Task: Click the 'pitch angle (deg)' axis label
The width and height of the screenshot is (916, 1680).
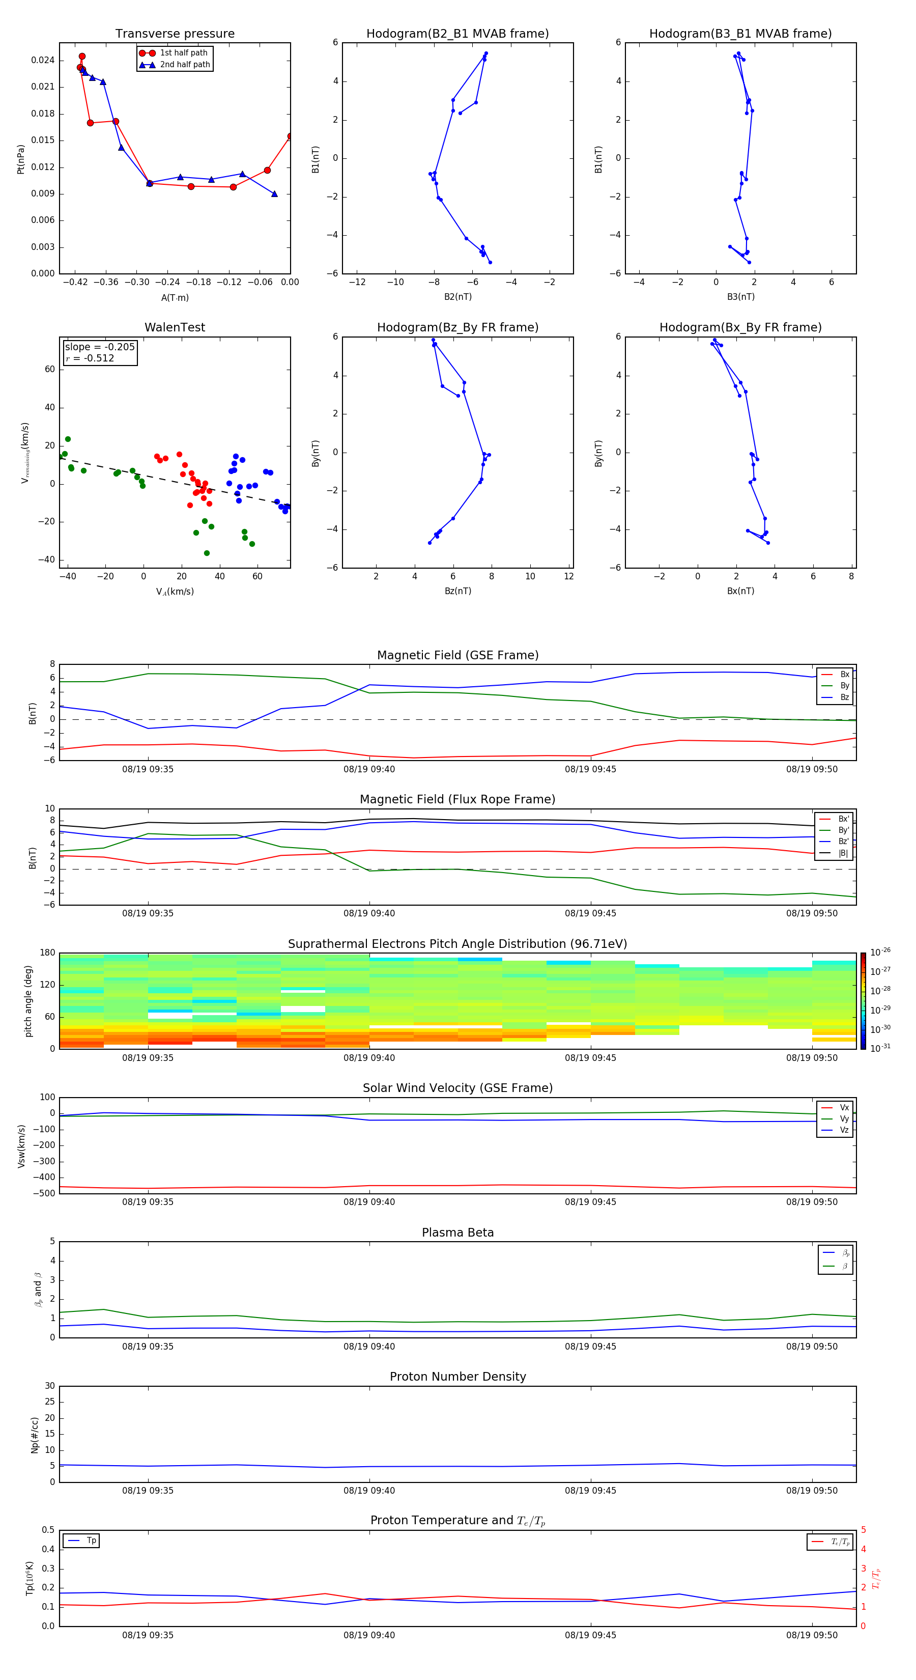Action: tap(28, 1001)
